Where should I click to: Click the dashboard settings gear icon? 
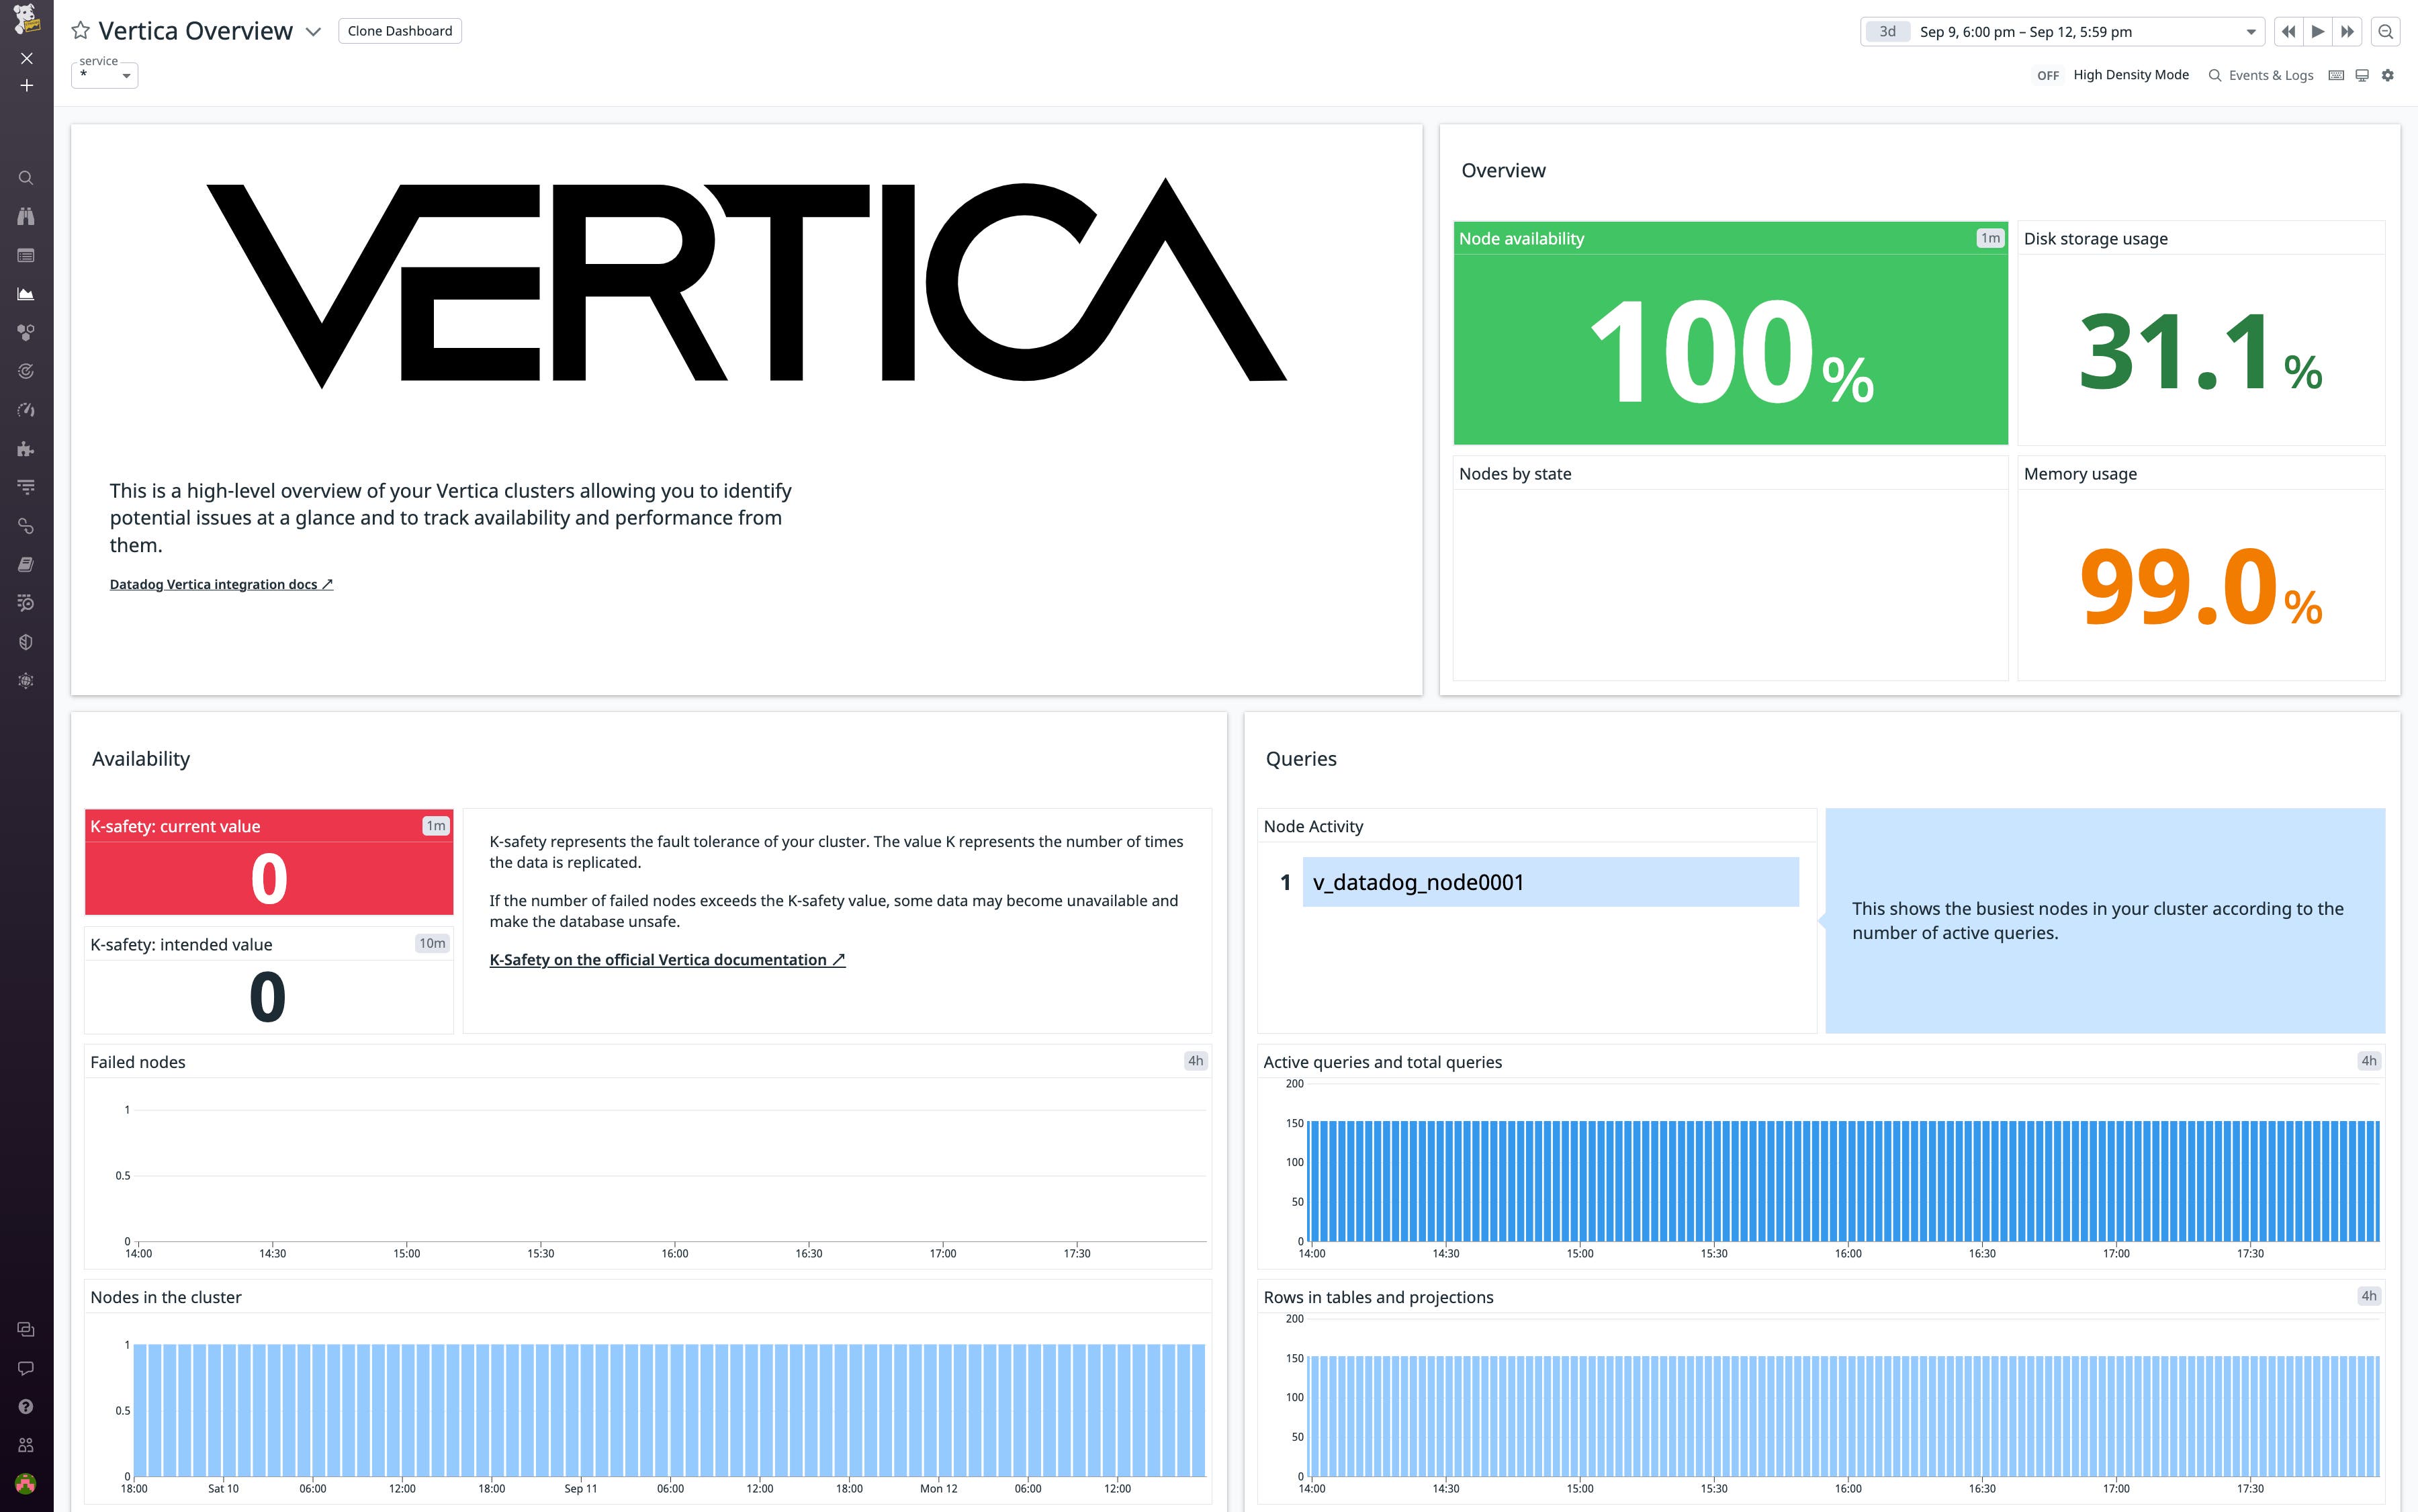pos(2388,75)
